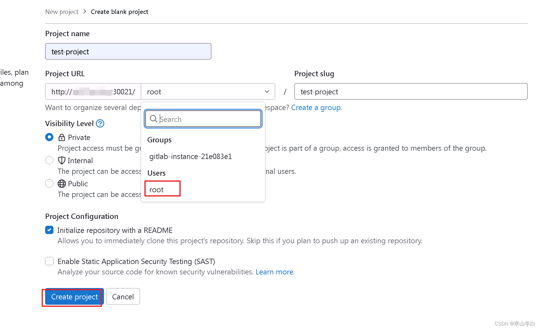Open the SAST Learn more link

[275, 272]
